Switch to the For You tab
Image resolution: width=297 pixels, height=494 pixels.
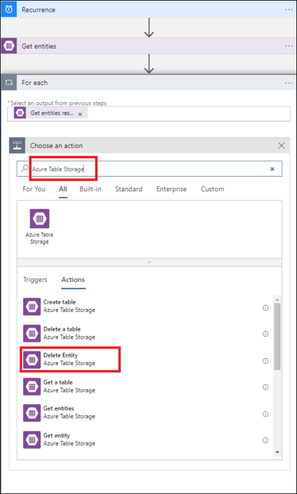[x=34, y=189]
